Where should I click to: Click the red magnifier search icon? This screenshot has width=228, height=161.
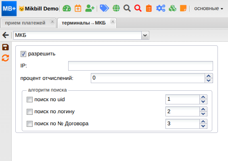(138, 8)
